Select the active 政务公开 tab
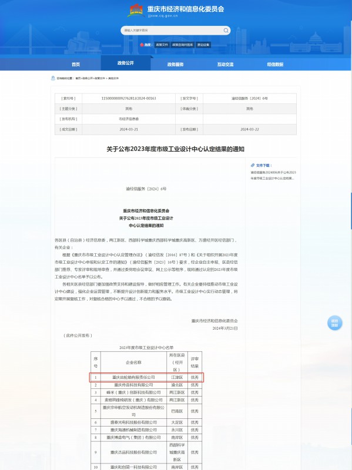Screen dimensions: 352x470 [126, 63]
